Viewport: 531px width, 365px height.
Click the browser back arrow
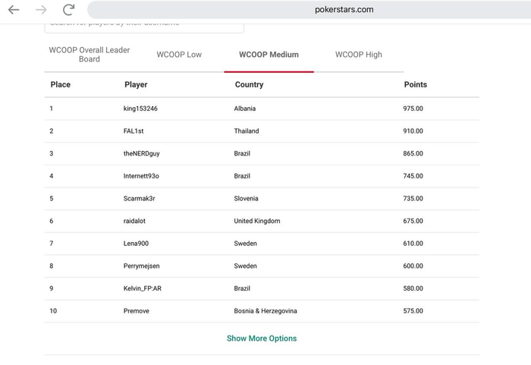click(x=14, y=10)
